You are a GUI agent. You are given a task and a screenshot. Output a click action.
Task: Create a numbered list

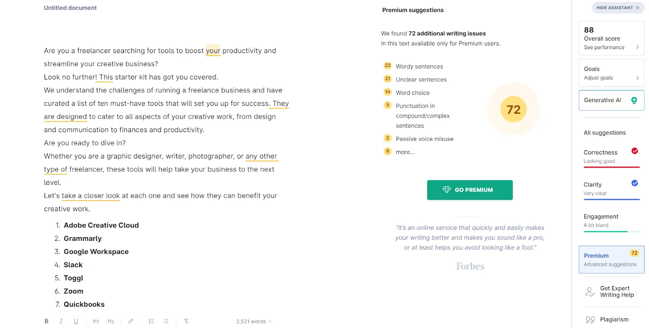(151, 321)
